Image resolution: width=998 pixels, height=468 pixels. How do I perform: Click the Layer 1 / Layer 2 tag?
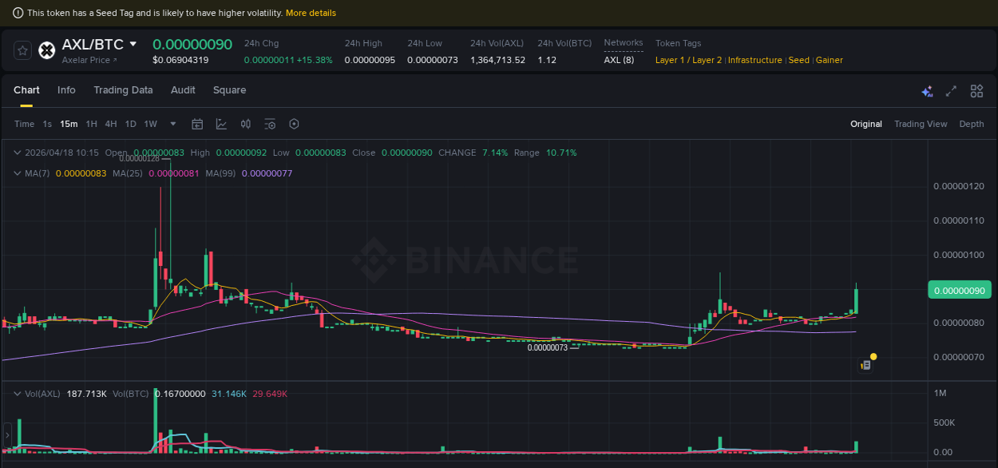(688, 60)
